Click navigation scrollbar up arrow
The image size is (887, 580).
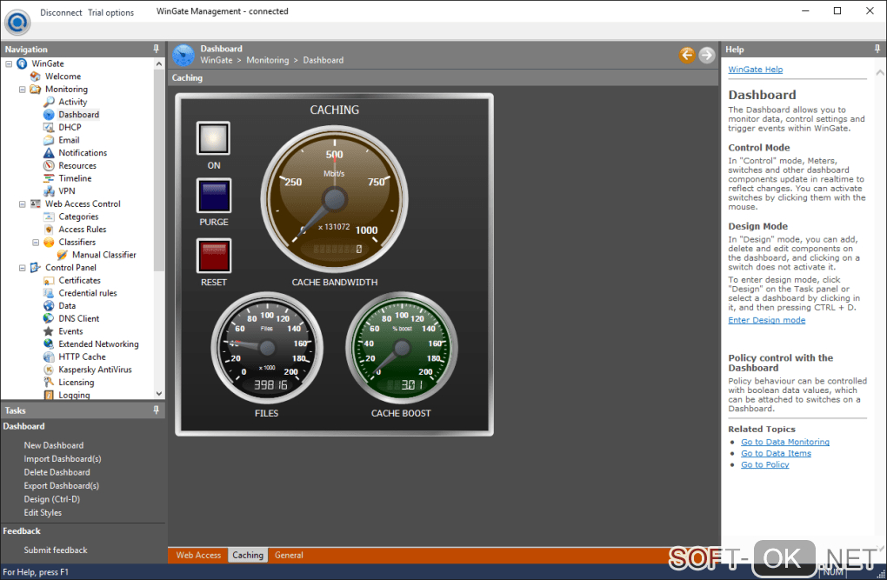tap(159, 64)
